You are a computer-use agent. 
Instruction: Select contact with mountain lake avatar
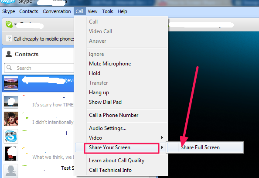[38, 83]
